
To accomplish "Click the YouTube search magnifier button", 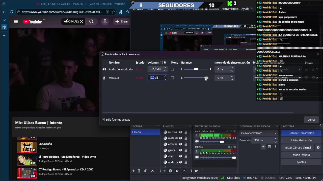I will point(91,22).
